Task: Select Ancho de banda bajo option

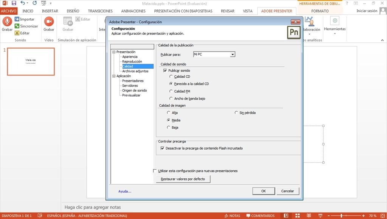Action: pyautogui.click(x=171, y=98)
